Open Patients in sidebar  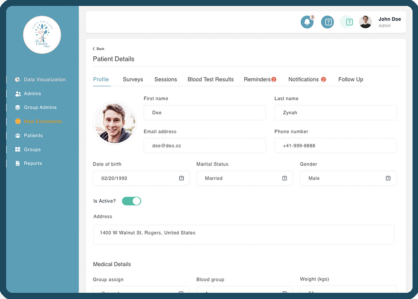click(33, 135)
